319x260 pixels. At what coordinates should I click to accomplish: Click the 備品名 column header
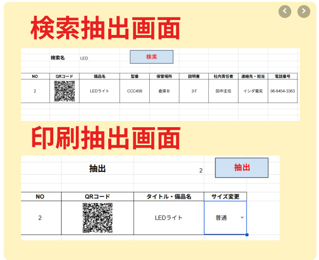point(99,76)
